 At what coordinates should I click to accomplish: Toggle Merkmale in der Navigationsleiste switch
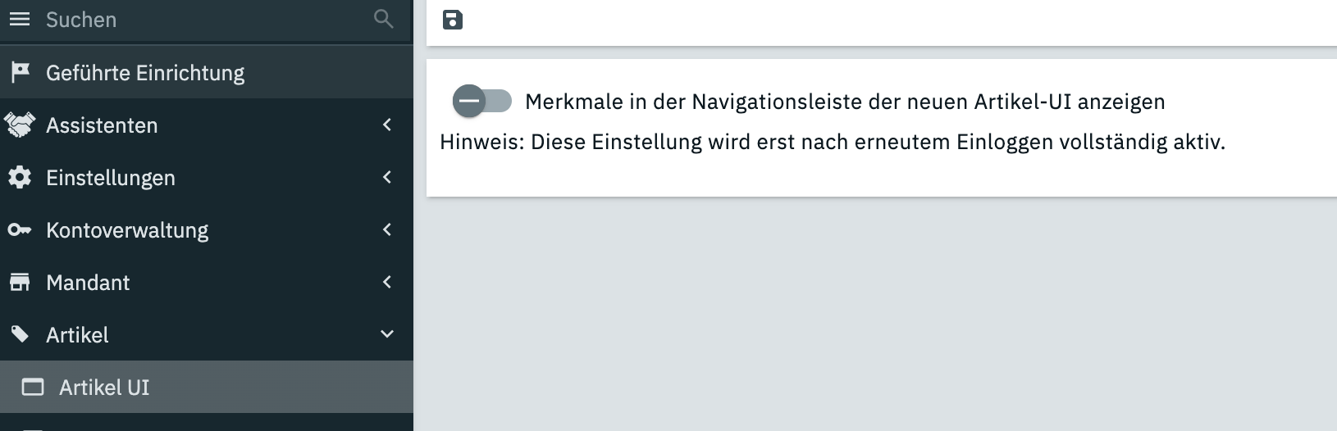(481, 101)
